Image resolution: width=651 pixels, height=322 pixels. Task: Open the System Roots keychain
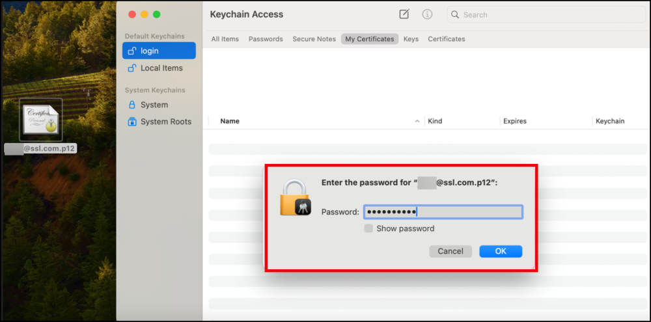(x=165, y=122)
